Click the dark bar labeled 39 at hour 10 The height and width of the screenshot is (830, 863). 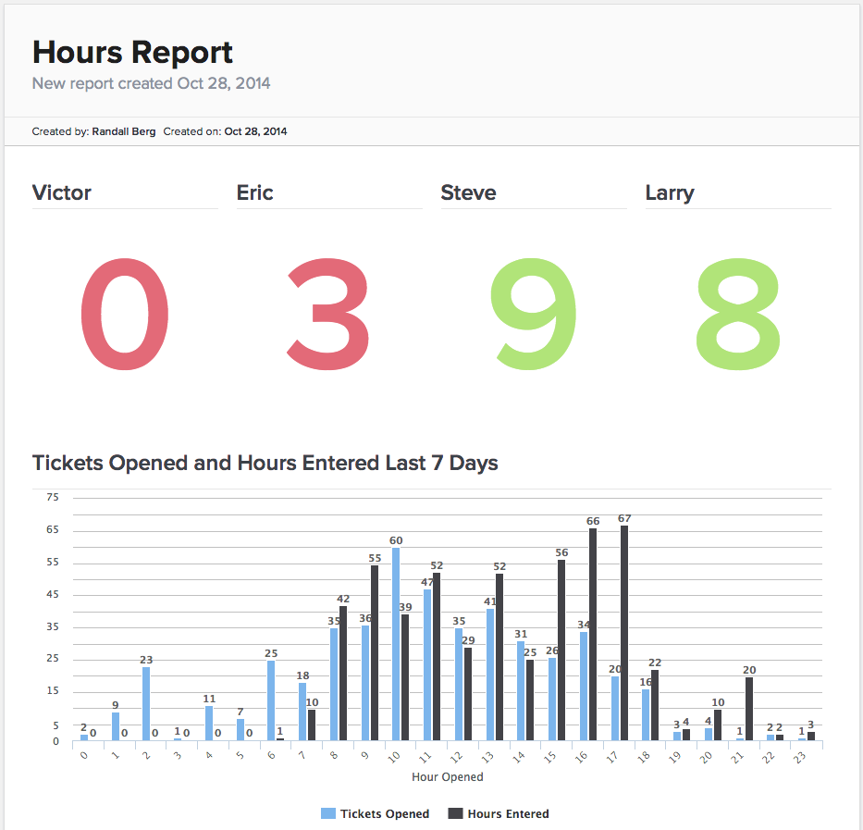pos(405,677)
